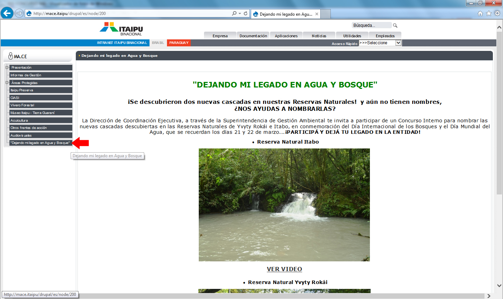
Task: Refresh the page with the reload icon
Action: click(246, 13)
